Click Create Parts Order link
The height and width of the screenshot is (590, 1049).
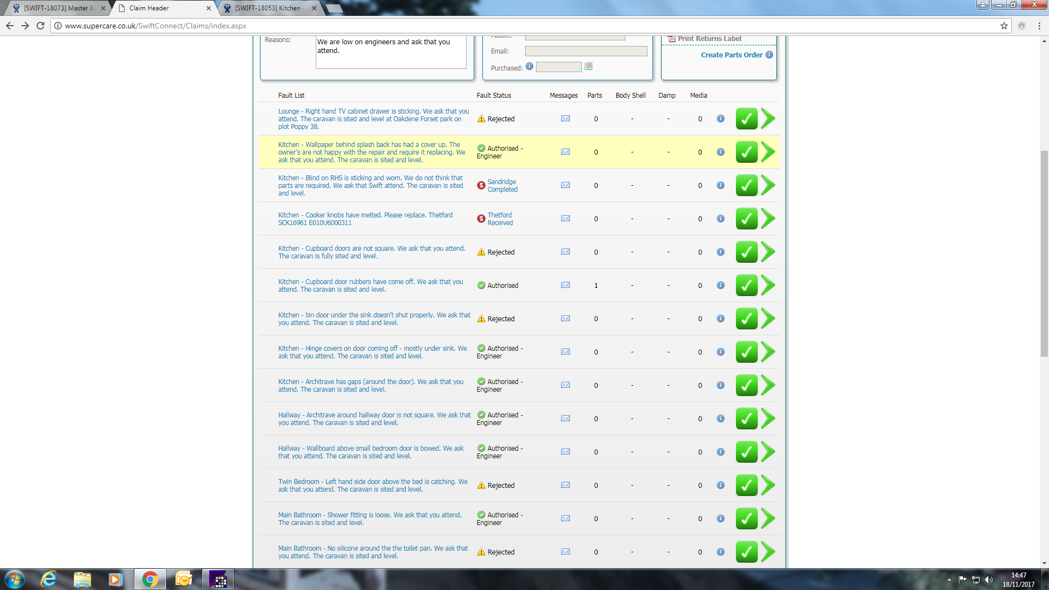click(731, 55)
